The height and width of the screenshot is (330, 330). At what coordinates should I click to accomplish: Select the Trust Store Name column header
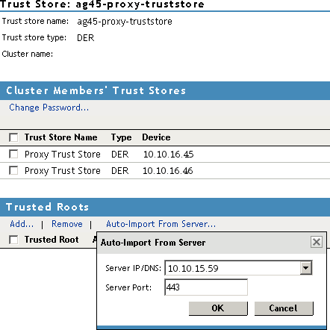[60, 137]
